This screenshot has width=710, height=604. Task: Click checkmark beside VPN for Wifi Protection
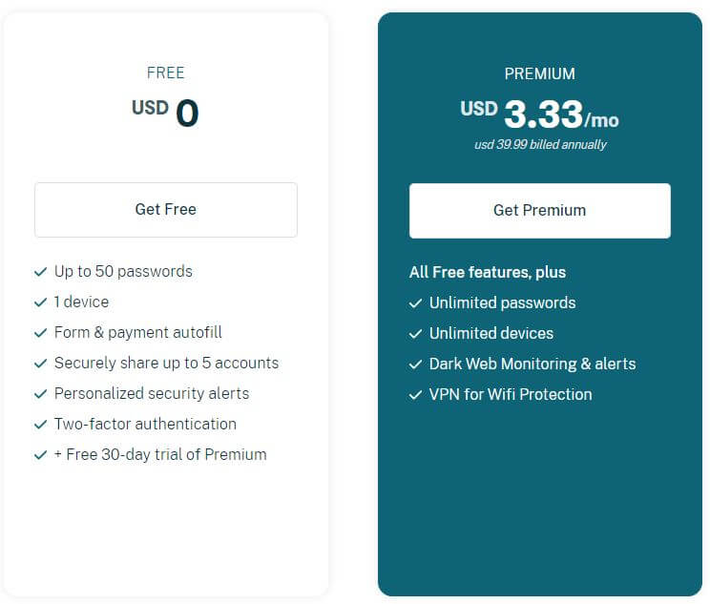416,395
